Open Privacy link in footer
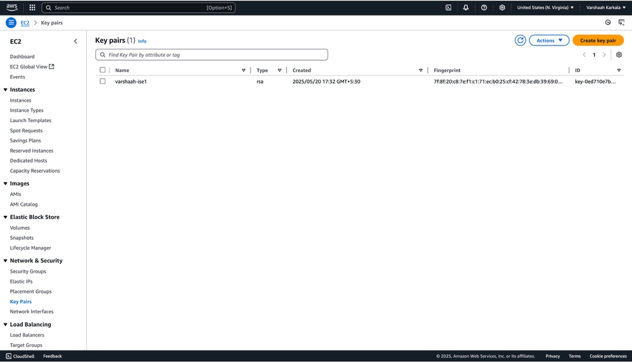Screen dimensions: 632x362 (552, 356)
